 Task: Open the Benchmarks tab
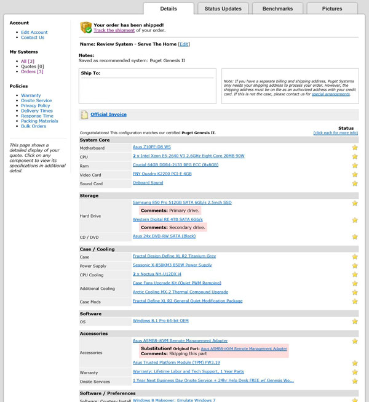[277, 9]
